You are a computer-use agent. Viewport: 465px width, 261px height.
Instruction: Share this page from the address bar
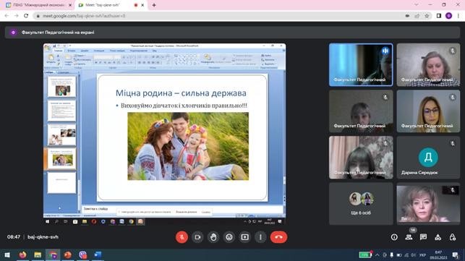417,16
